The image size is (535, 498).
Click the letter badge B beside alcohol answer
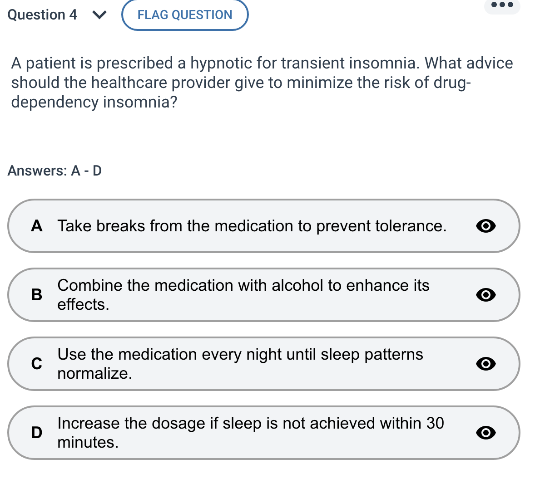36,295
